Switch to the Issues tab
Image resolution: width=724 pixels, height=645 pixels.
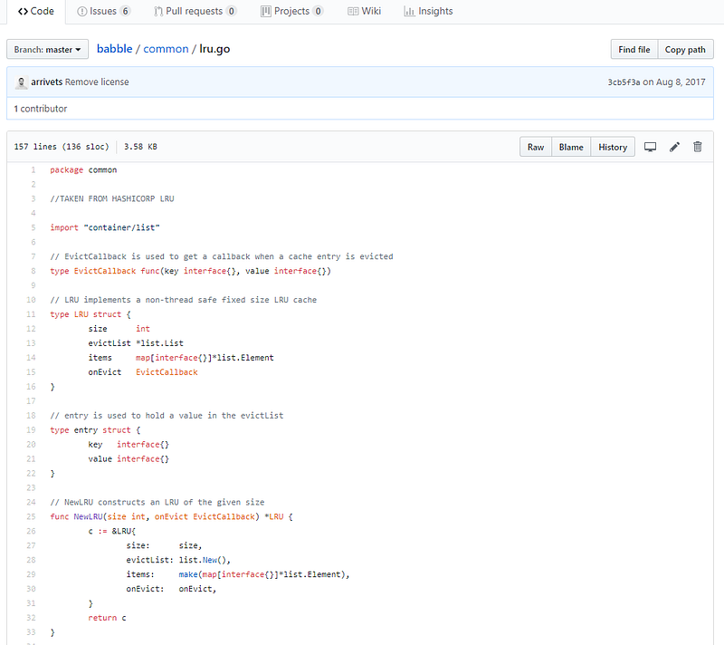pyautogui.click(x=104, y=12)
